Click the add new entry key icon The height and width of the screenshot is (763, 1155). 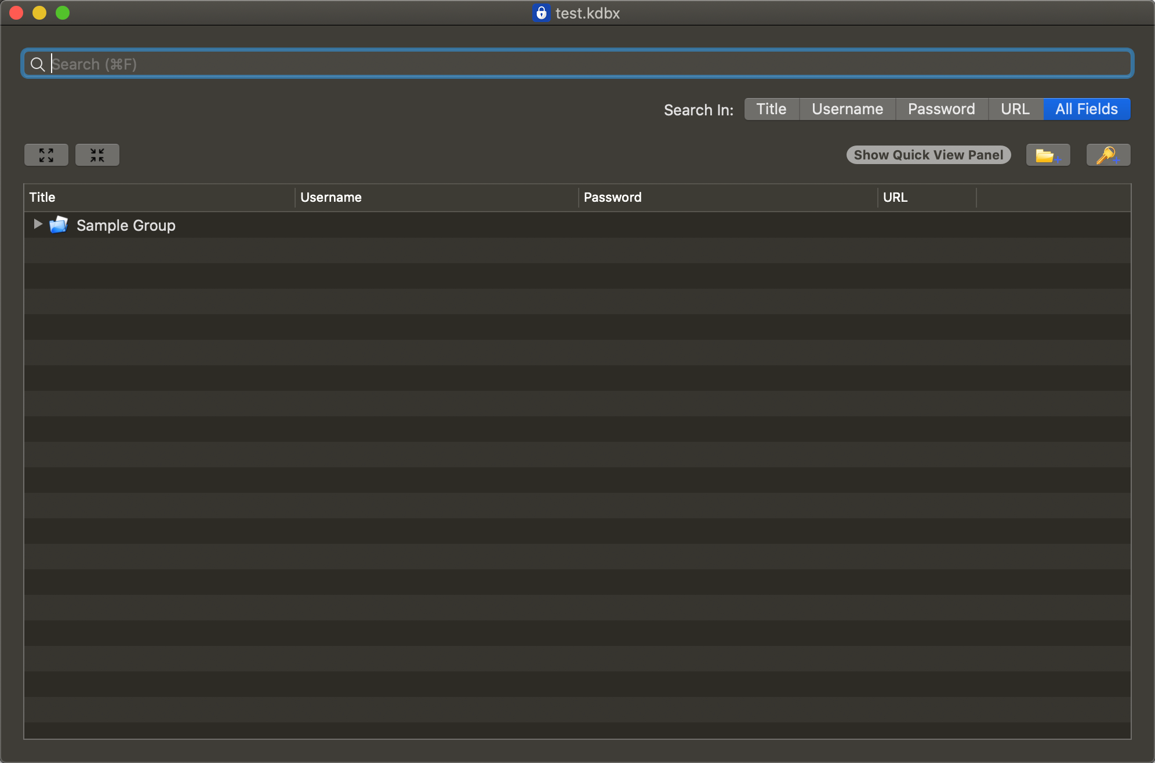point(1108,155)
